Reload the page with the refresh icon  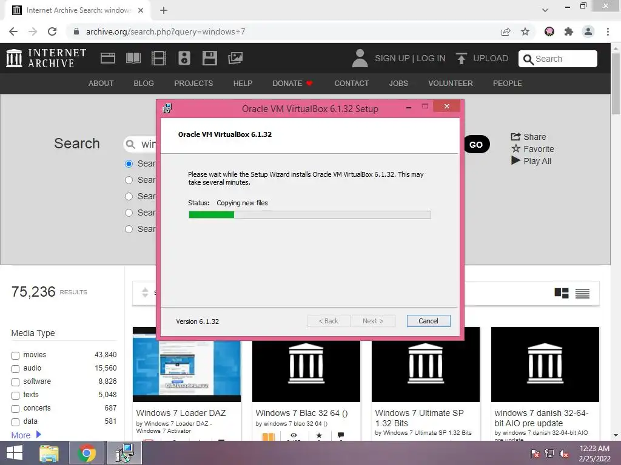tap(52, 31)
